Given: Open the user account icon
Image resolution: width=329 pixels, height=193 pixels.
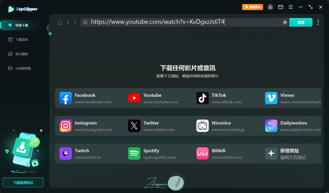Looking at the screenshot, I should point(270,7).
